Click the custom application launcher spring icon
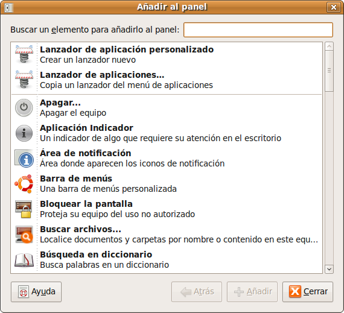This screenshot has width=344, height=313. 24,54
